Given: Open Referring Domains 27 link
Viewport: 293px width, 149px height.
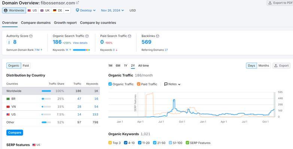Looking at the screenshot, I should point(166,50).
